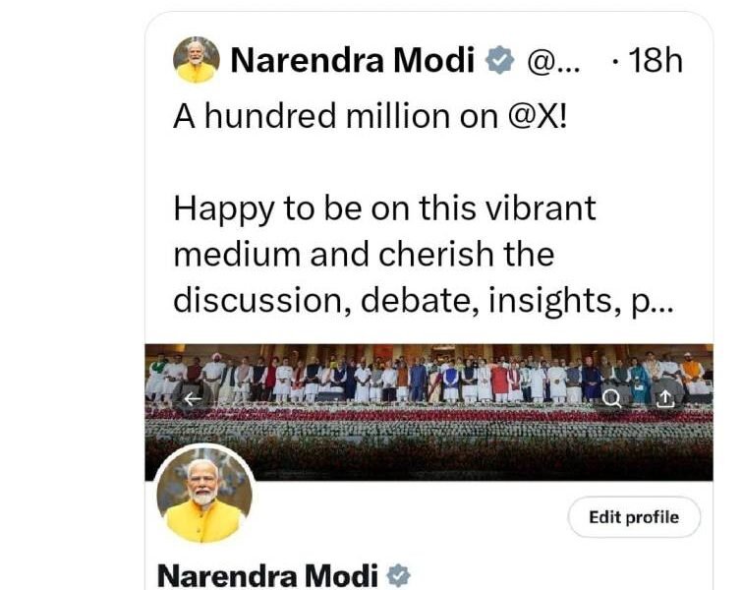Click the 'A hundred million on' text
Screen dimensions: 742x590
335,116
